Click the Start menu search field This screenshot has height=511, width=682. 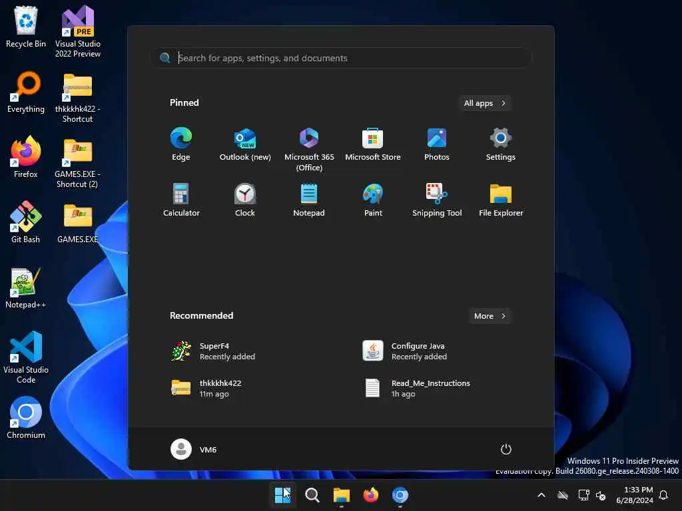[x=343, y=58]
